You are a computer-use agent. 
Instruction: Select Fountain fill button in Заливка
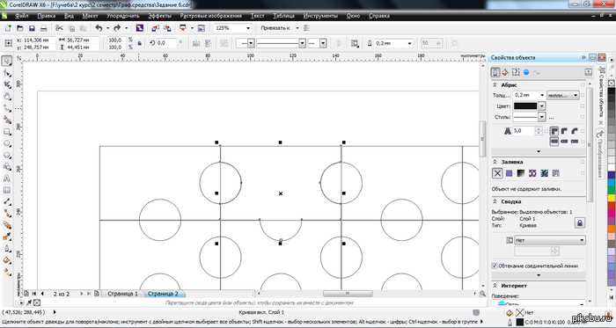pyautogui.click(x=521, y=173)
